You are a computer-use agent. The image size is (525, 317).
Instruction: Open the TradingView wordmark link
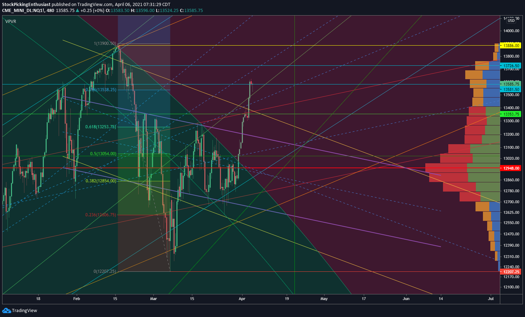pyautogui.click(x=24, y=311)
